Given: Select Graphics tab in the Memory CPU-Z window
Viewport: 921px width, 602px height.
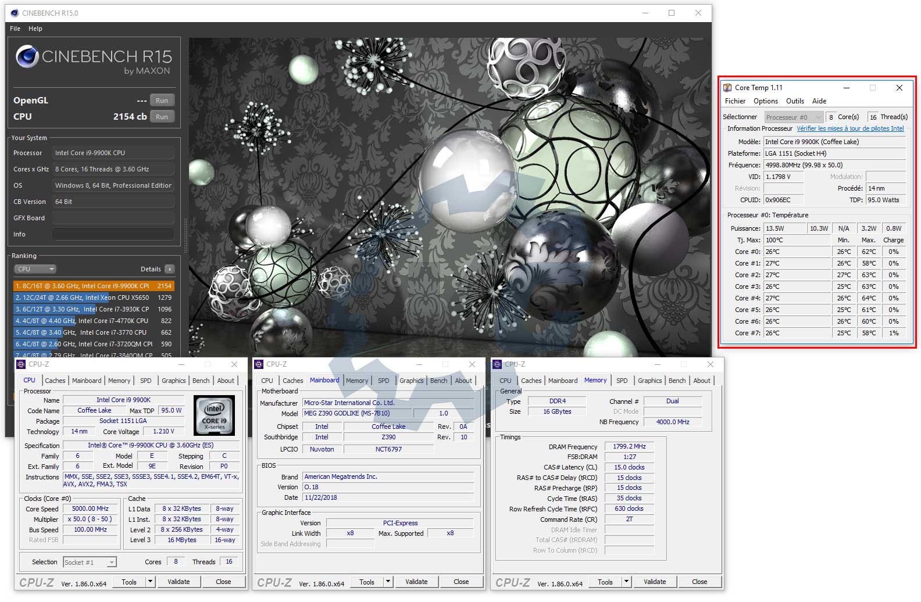Looking at the screenshot, I should pos(649,381).
